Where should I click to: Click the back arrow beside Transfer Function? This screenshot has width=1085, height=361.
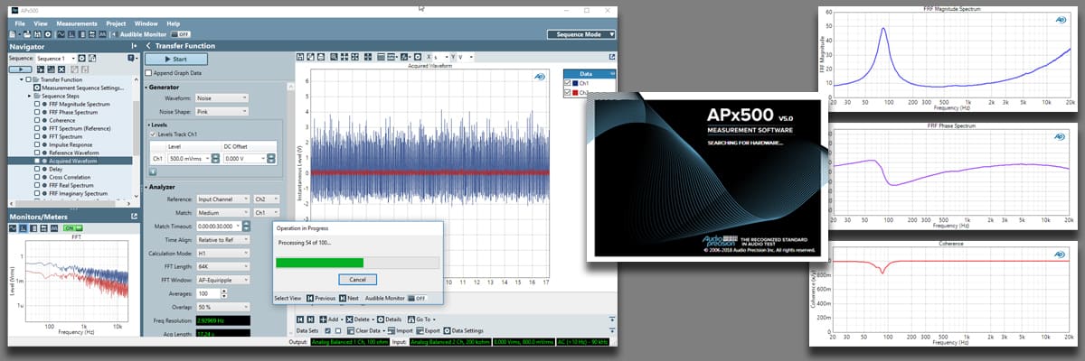[148, 46]
